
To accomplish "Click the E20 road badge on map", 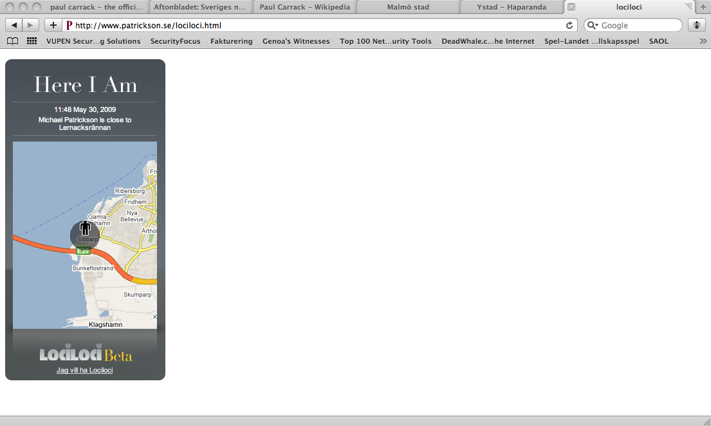I will [83, 251].
